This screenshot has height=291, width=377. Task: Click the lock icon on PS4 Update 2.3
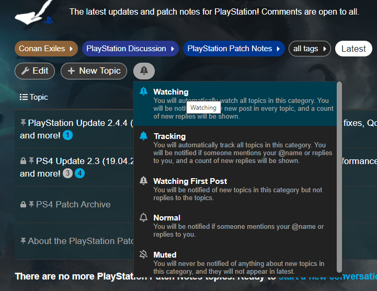point(23,160)
